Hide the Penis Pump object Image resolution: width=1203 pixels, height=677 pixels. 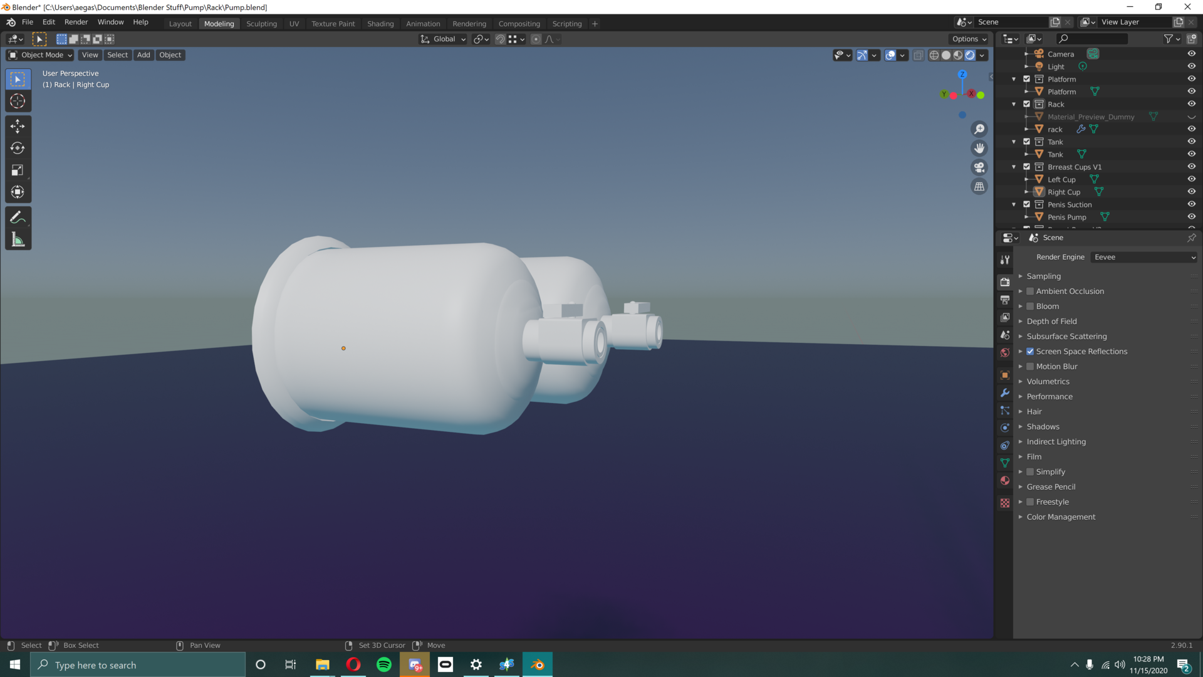[1191, 217]
